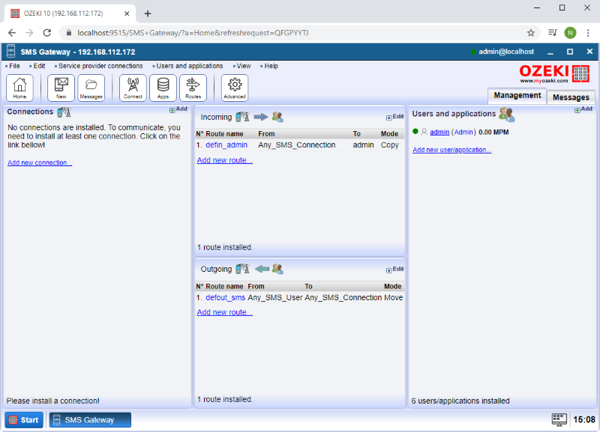Go back in browser history
This screenshot has height=432, width=600.
12,33
